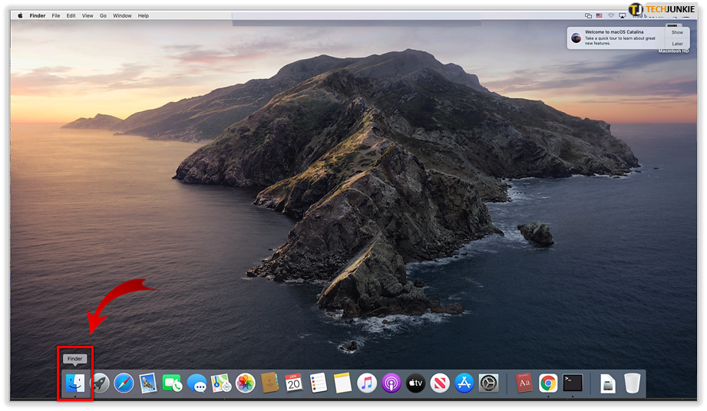Launch the Music app from Dock
Viewport: 707px width, 411px height.
(367, 383)
